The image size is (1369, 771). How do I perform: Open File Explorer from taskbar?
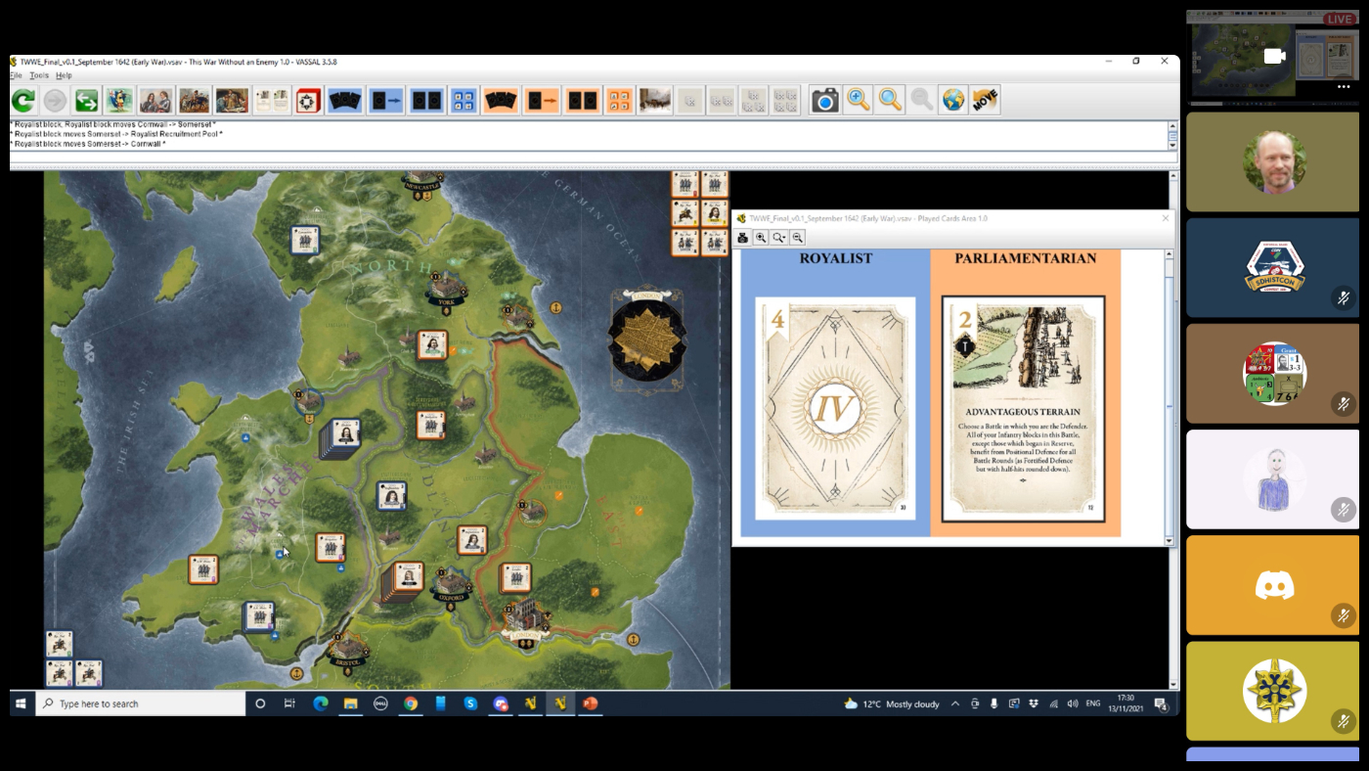click(350, 703)
